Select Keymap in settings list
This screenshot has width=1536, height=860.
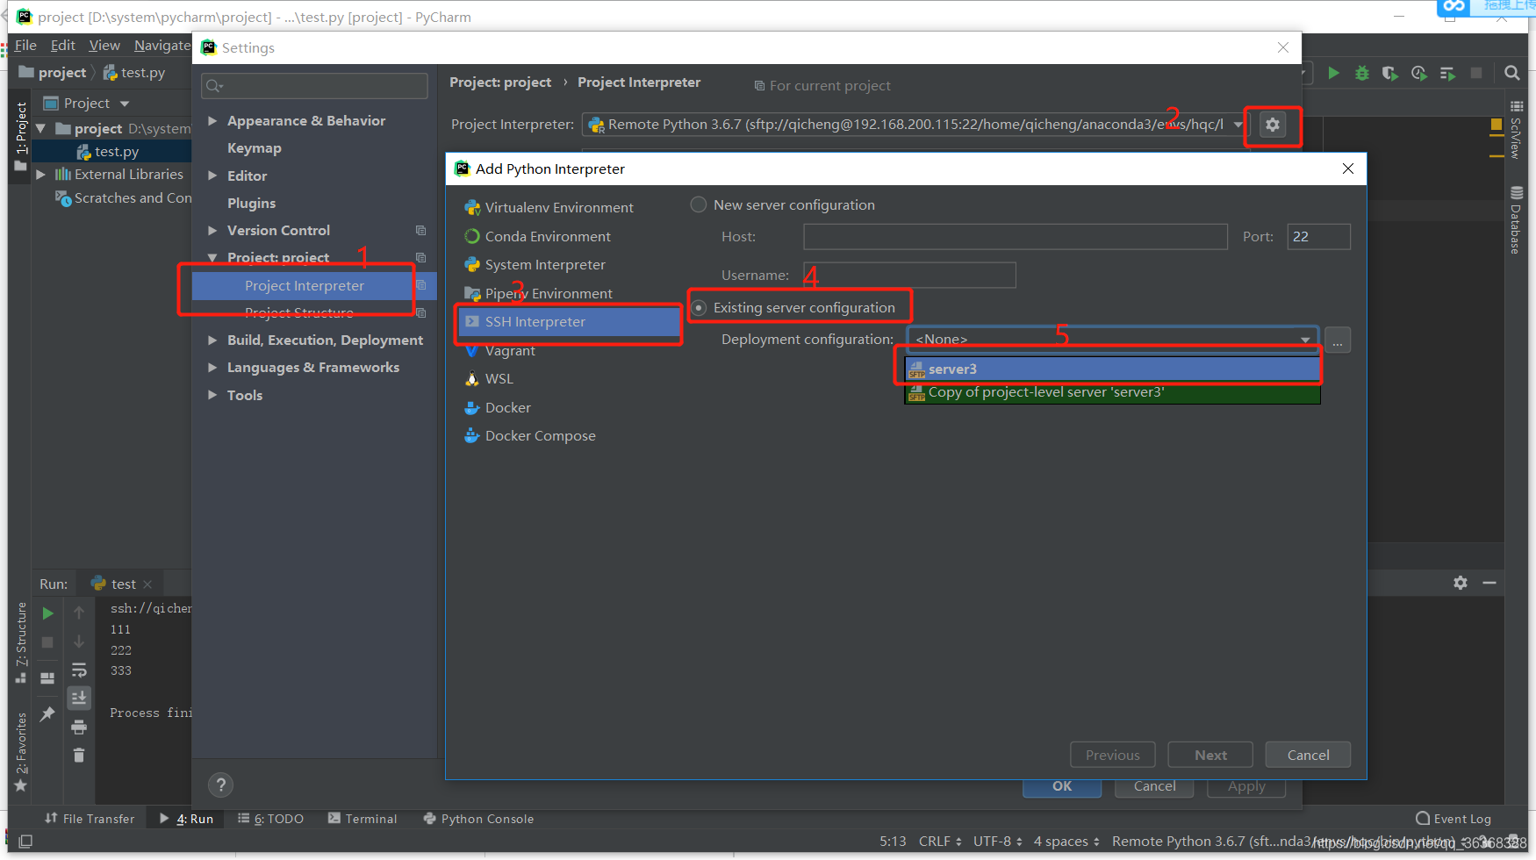[x=255, y=148]
